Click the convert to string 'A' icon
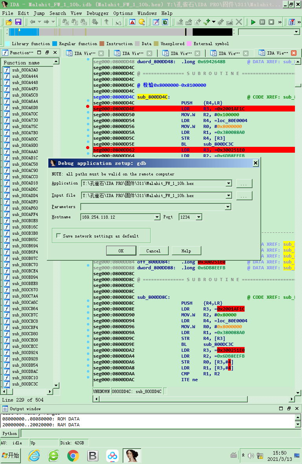Screen dimensions: 302x464 pos(198,22)
